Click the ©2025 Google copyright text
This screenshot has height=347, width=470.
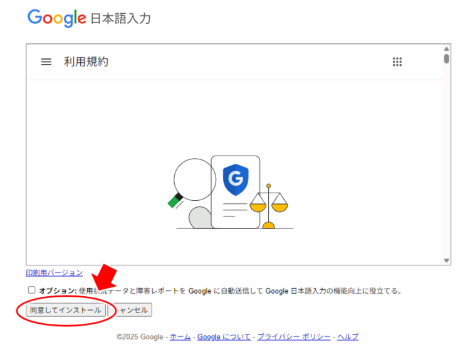coord(140,337)
